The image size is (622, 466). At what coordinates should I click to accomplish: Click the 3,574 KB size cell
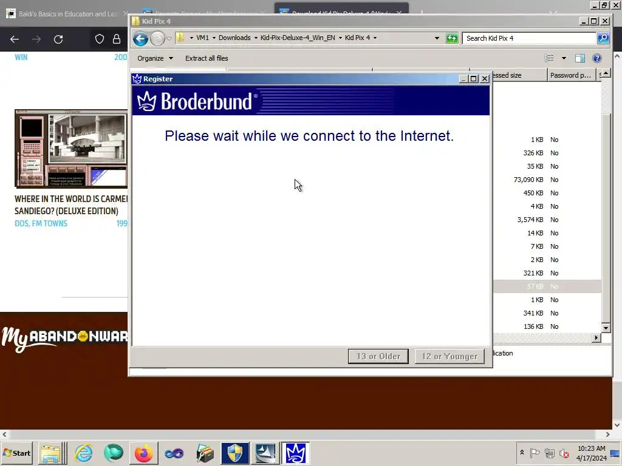(530, 220)
